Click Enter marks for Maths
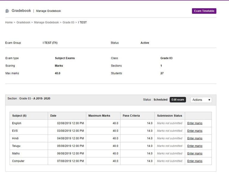 [x=195, y=153]
